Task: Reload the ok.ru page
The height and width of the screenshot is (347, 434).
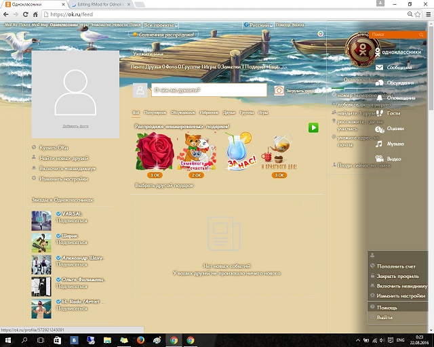Action: [26, 14]
